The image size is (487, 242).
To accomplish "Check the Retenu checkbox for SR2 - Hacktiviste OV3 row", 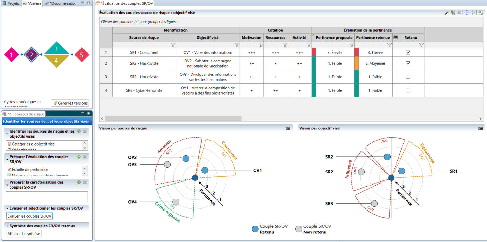I will [408, 77].
